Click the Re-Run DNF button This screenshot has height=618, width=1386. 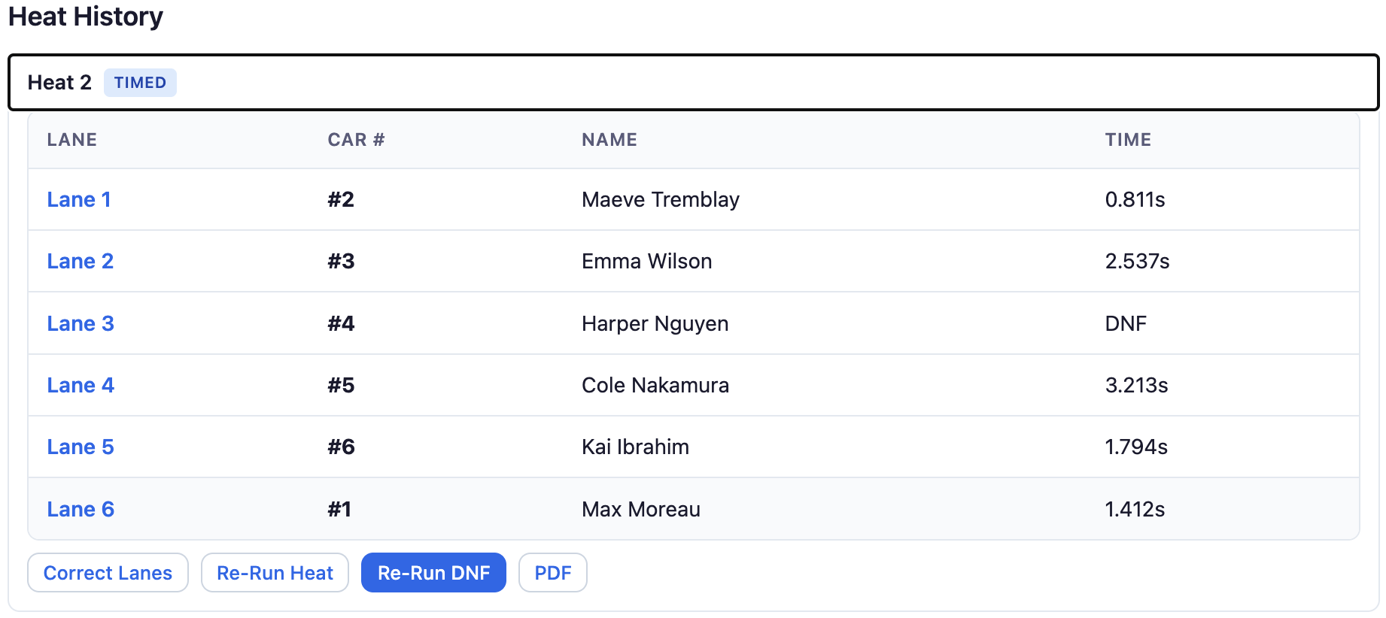pyautogui.click(x=433, y=573)
